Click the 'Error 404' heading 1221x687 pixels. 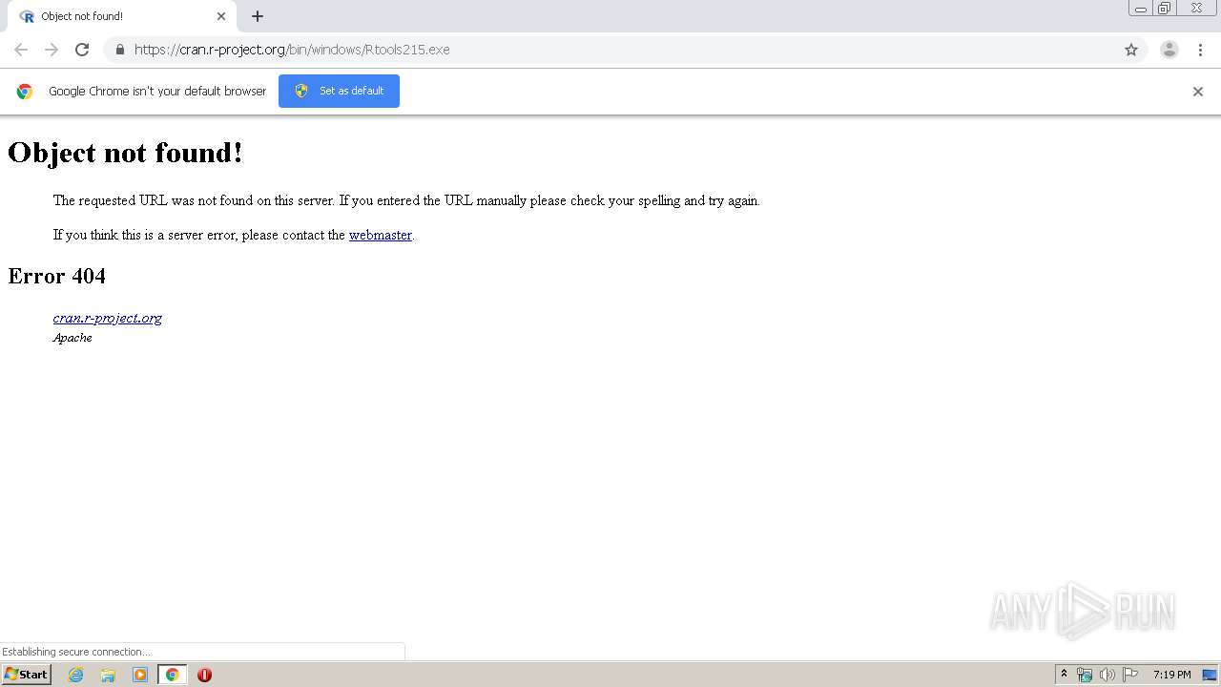click(x=56, y=276)
